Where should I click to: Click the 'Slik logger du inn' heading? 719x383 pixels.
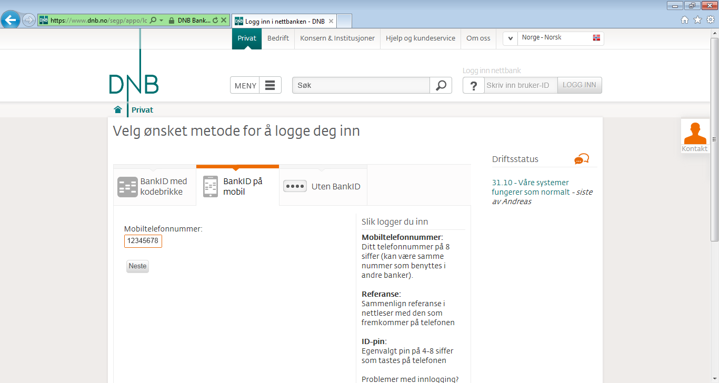click(x=395, y=222)
